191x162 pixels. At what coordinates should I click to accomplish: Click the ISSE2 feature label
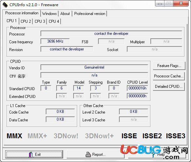coord(152,136)
